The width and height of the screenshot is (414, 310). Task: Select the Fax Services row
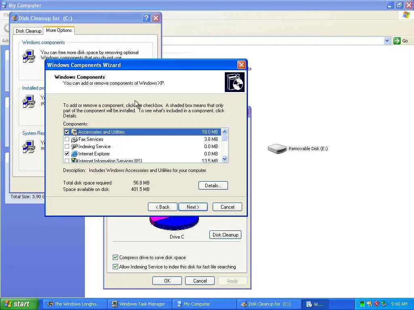(x=142, y=139)
